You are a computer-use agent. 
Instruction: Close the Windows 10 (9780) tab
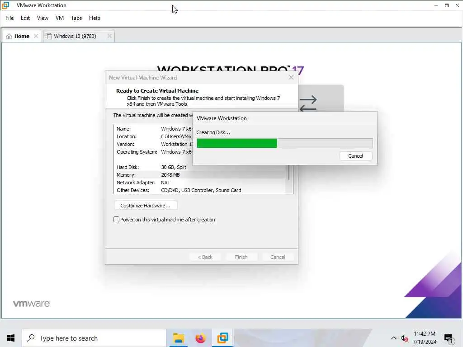point(109,36)
